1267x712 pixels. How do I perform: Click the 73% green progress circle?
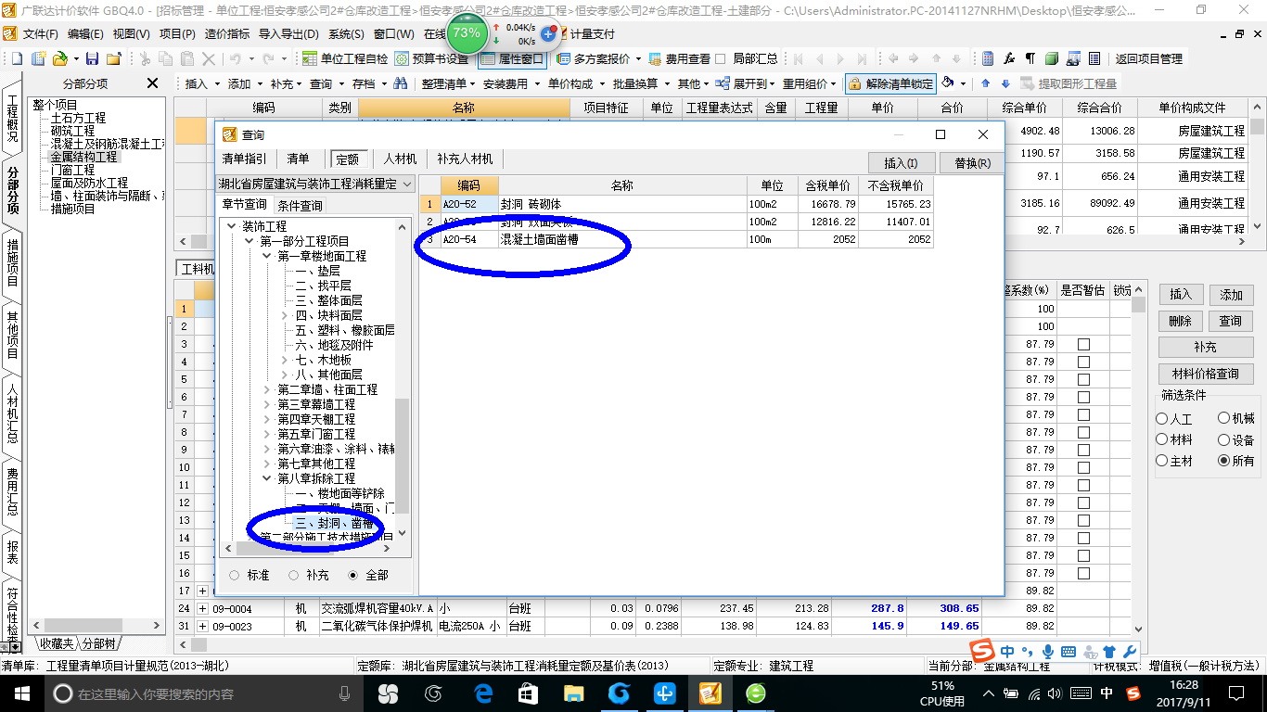point(467,32)
